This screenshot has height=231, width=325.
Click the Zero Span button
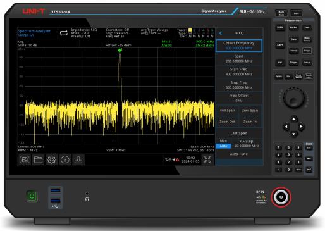pyautogui.click(x=250, y=111)
